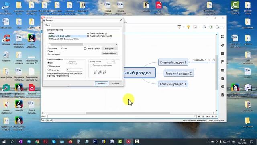The image size is (257, 145).
Task: Select the Выделение radio button
Action: click(x=49, y=66)
